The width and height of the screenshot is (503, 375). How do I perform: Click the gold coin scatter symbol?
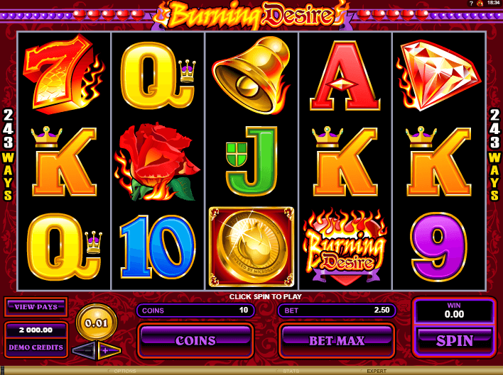coord(251,247)
